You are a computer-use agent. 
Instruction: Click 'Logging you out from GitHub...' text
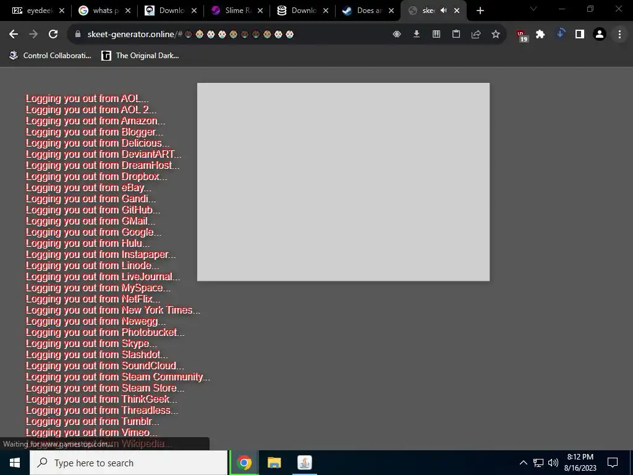click(93, 210)
